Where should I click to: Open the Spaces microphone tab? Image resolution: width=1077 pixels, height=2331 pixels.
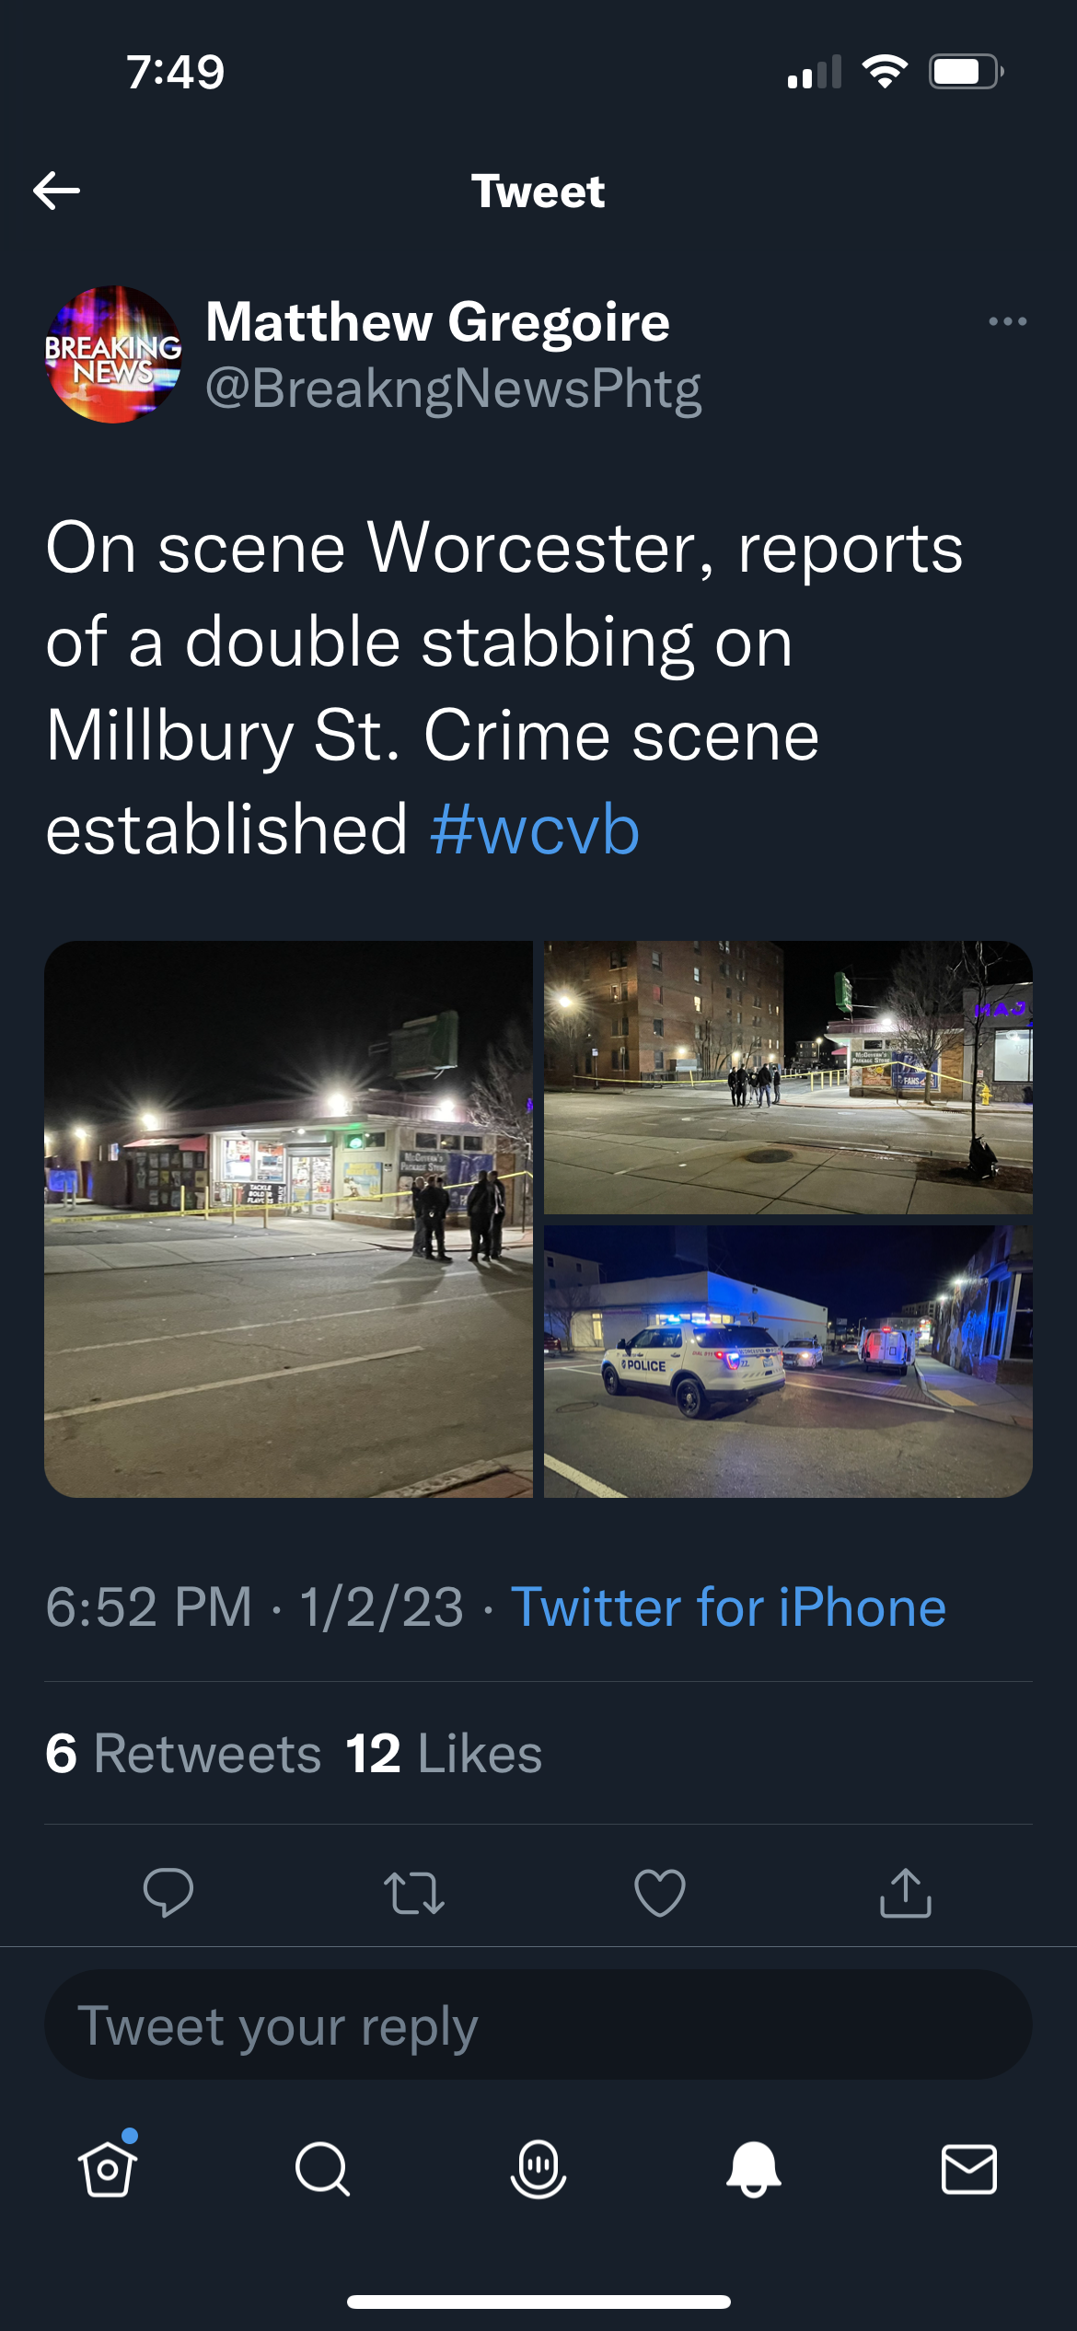[538, 2169]
